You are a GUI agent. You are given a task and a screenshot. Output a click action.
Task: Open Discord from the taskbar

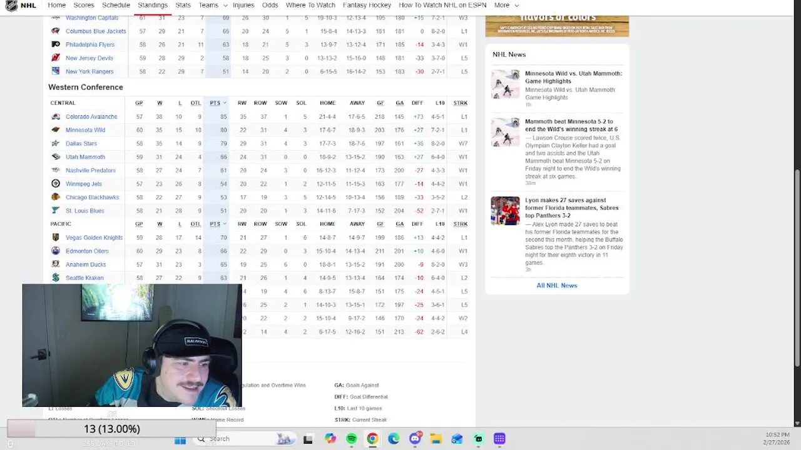[415, 439]
